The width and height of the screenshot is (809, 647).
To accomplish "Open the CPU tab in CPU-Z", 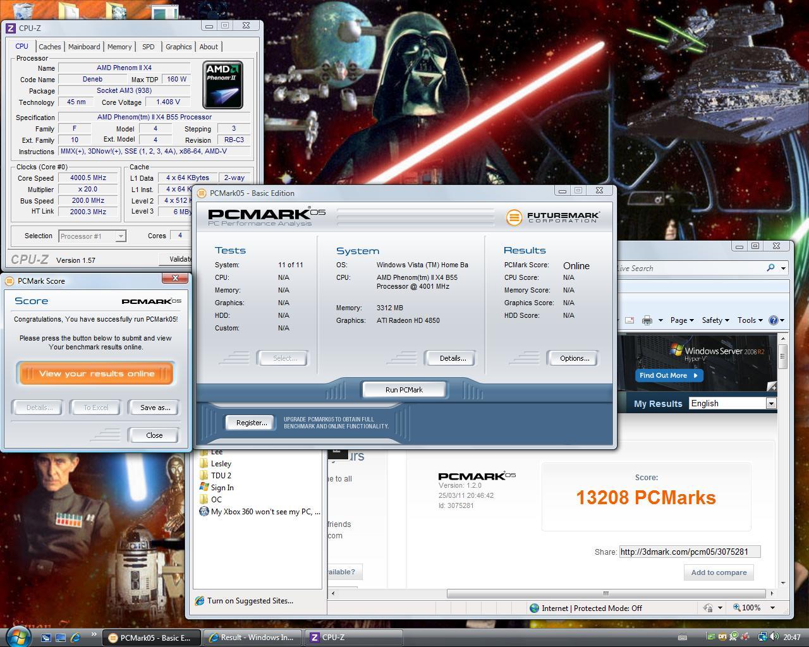I will pyautogui.click(x=22, y=46).
